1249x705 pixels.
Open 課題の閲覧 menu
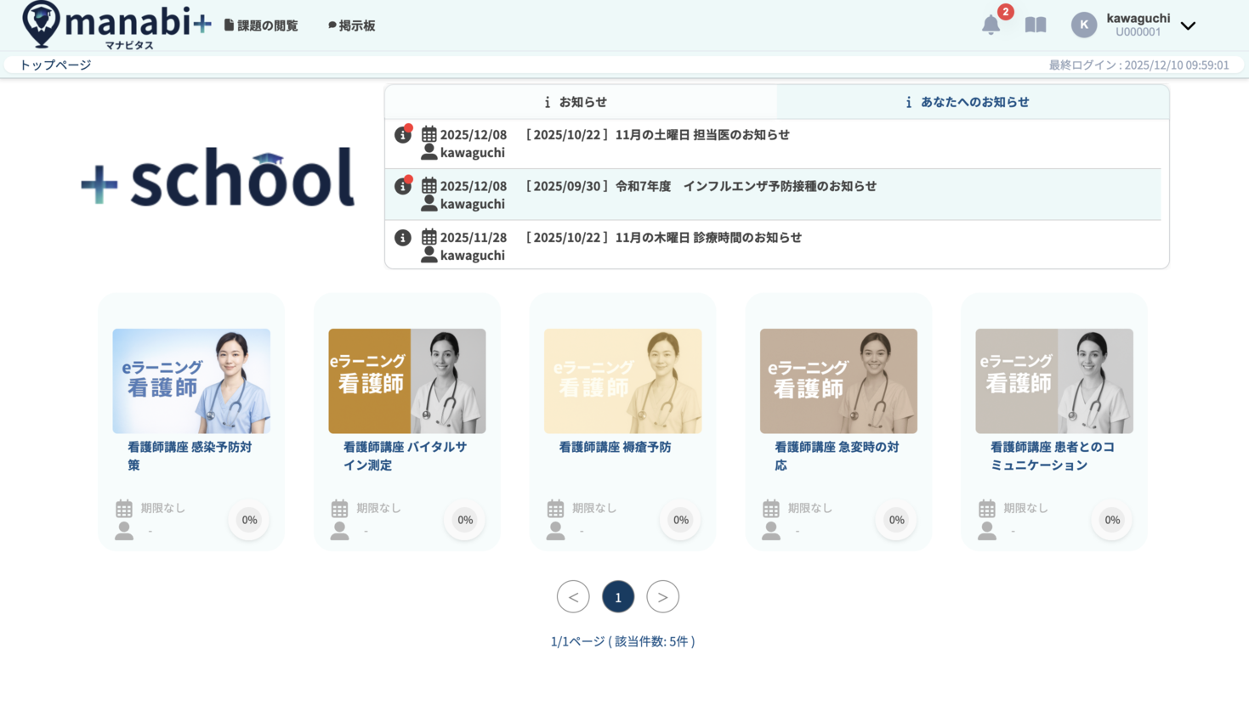[261, 25]
